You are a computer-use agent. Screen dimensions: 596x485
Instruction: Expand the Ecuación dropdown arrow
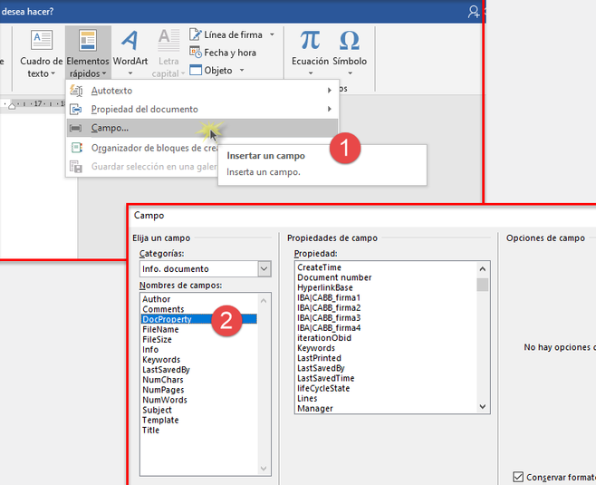(311, 73)
